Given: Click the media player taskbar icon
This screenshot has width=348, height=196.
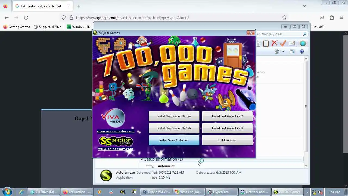Looking at the screenshot, I should click(x=100, y=192).
